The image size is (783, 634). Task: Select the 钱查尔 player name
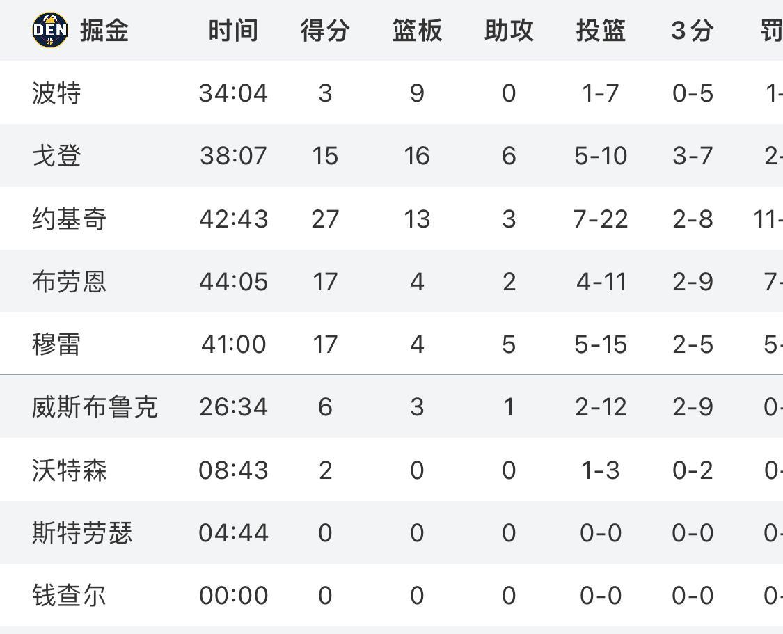pyautogui.click(x=69, y=595)
